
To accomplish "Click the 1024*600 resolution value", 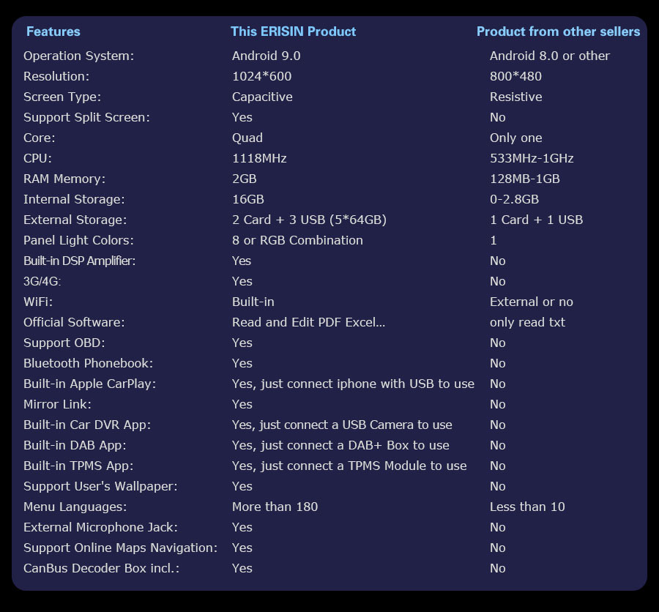I will coord(261,76).
